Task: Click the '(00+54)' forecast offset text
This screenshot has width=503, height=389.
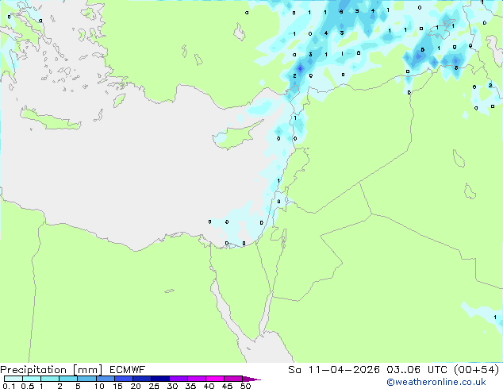Action: coord(477,370)
